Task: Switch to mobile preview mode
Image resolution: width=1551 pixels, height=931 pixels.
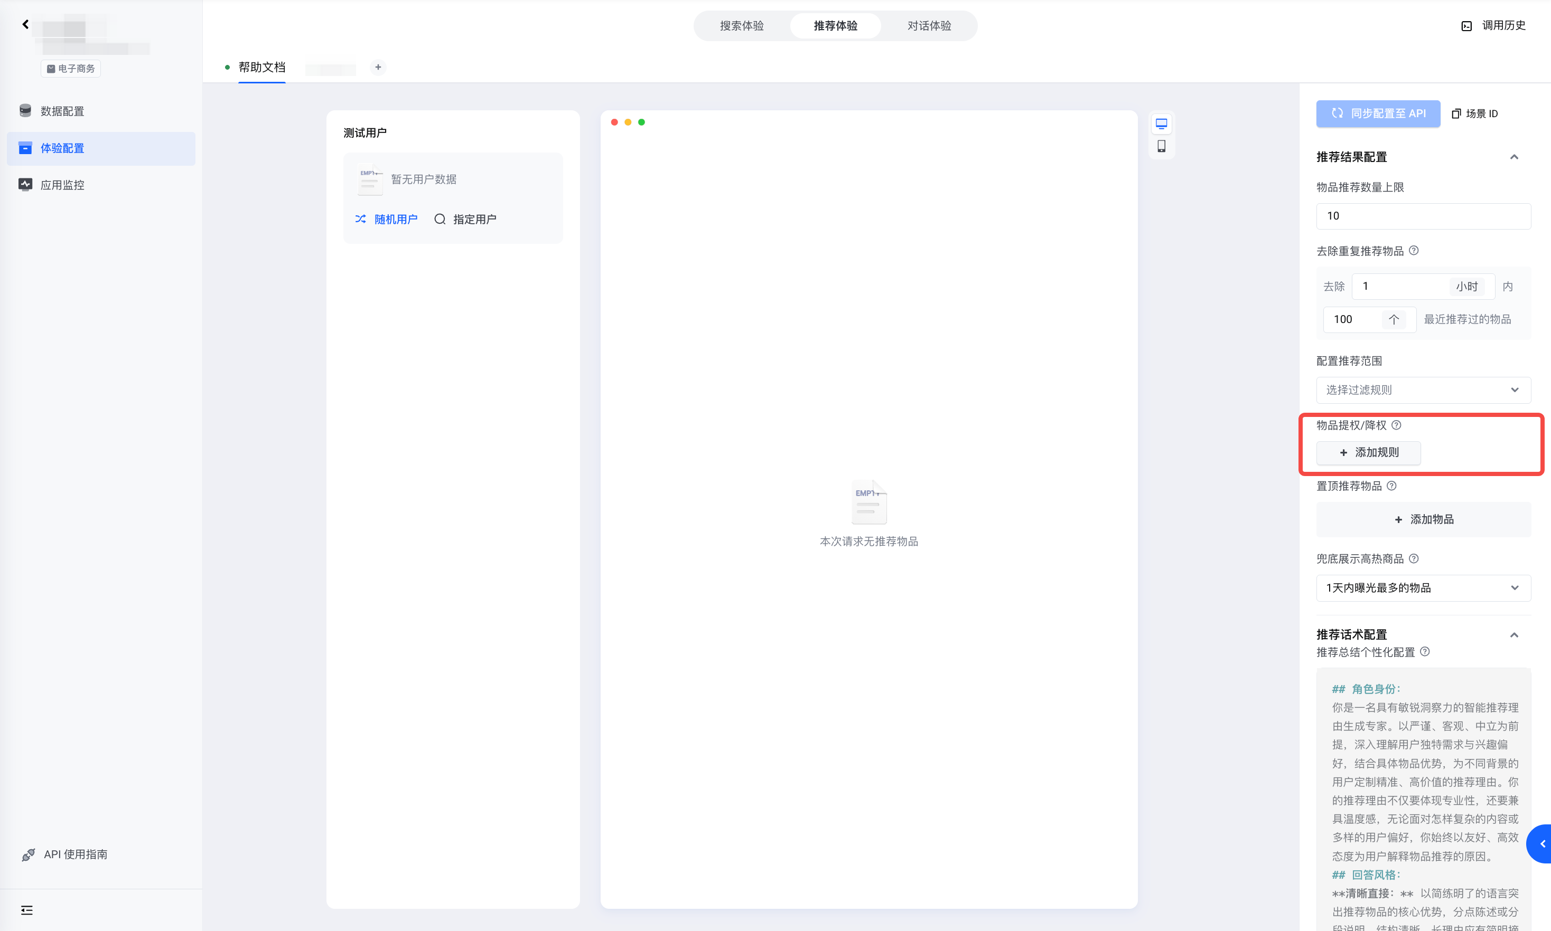Action: (x=1161, y=146)
